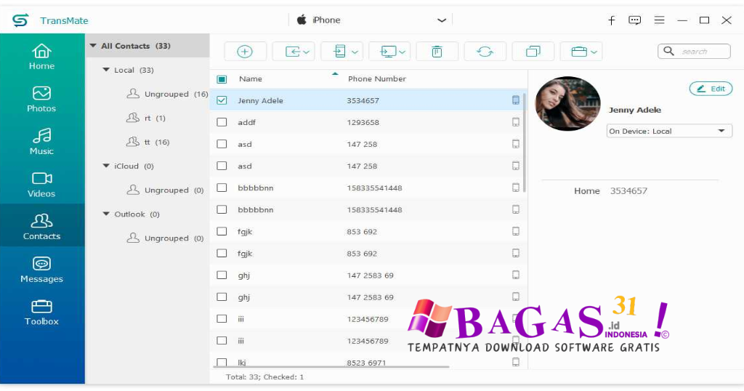The width and height of the screenshot is (744, 391).
Task: Open the Videos section
Action: [41, 185]
